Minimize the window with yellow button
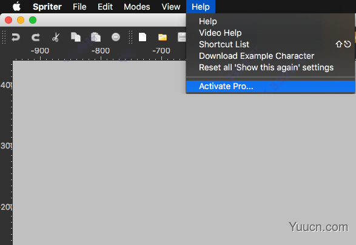Viewport: 356px width, 245px height. [x=21, y=20]
